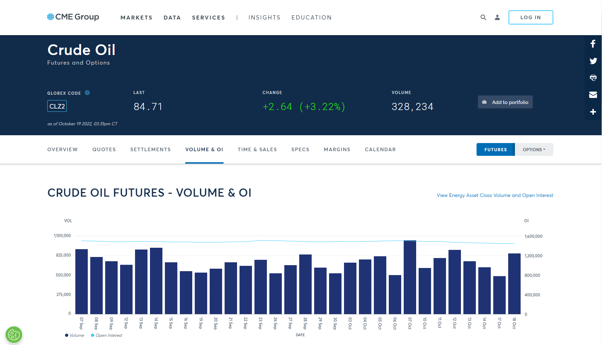Open View Energy Asset Class Volume link
This screenshot has height=345, width=602.
pyautogui.click(x=495, y=195)
